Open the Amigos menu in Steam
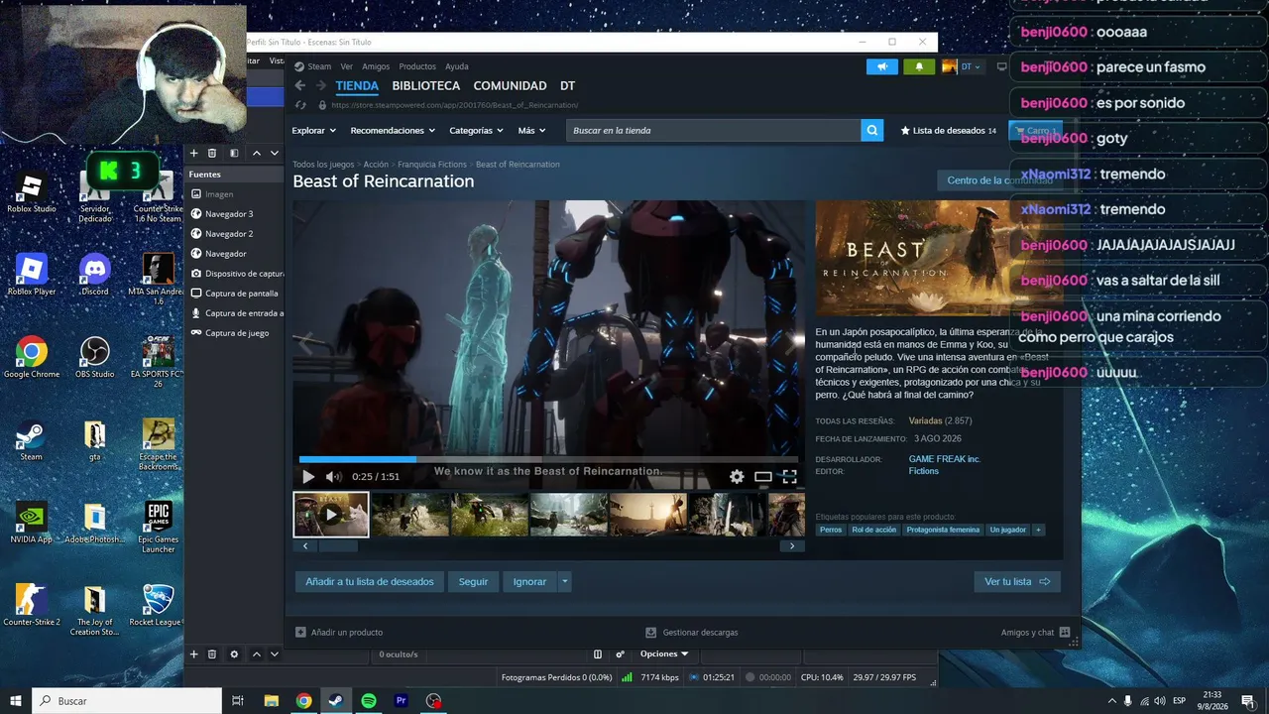The height and width of the screenshot is (714, 1269). (x=376, y=66)
